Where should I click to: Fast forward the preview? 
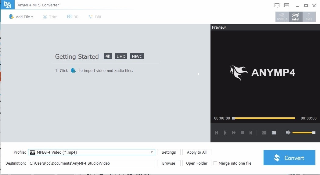click(234, 133)
